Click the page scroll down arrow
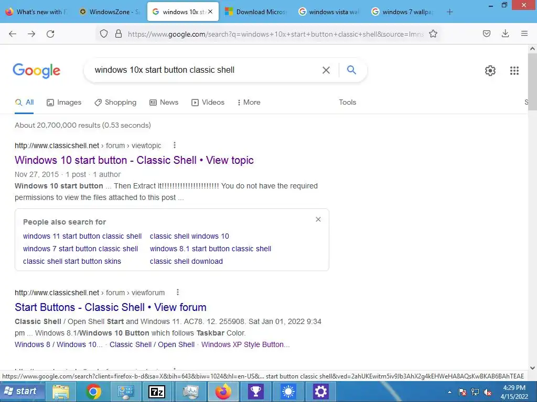The width and height of the screenshot is (537, 402). (x=532, y=368)
